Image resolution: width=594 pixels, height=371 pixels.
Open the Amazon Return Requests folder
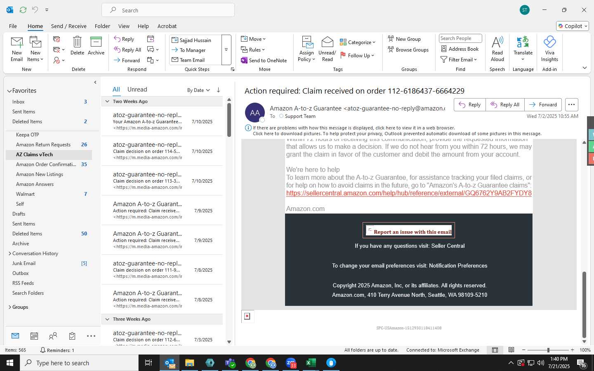(x=49, y=145)
